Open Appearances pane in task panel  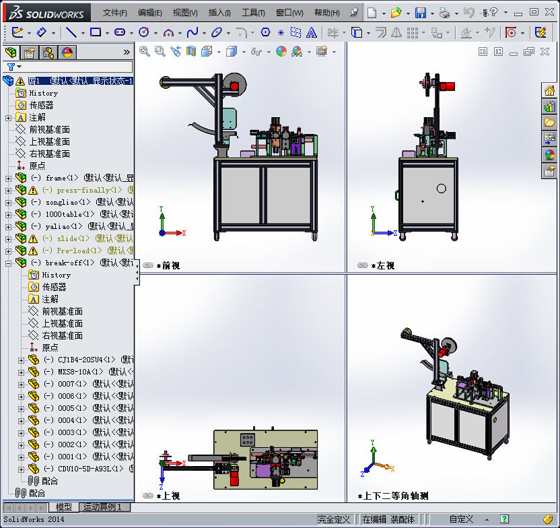coord(550,155)
